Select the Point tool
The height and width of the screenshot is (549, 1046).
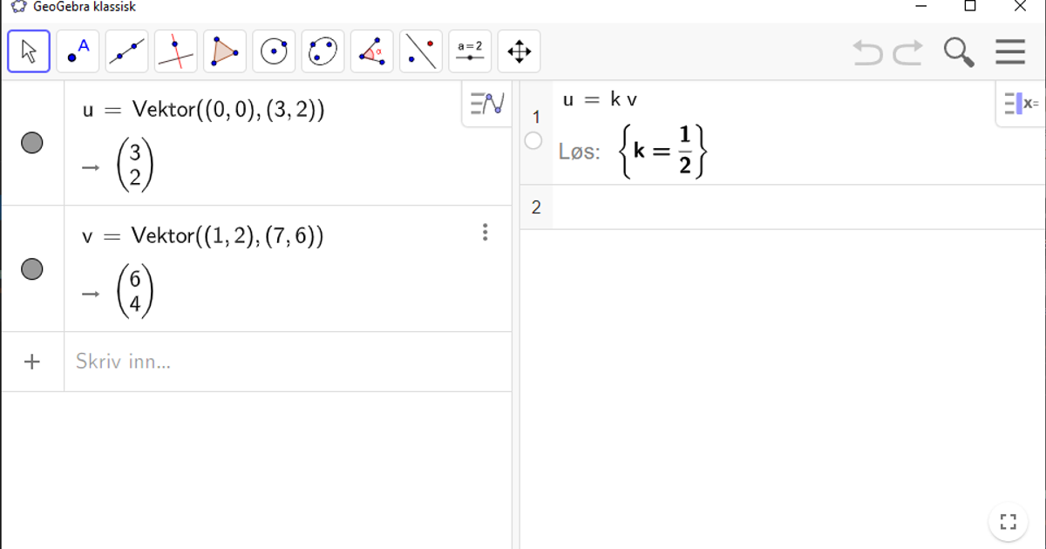coord(77,51)
